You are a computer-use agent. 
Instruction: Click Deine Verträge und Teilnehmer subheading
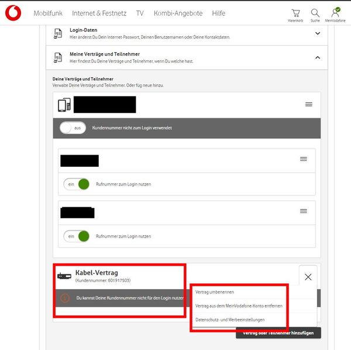(83, 79)
